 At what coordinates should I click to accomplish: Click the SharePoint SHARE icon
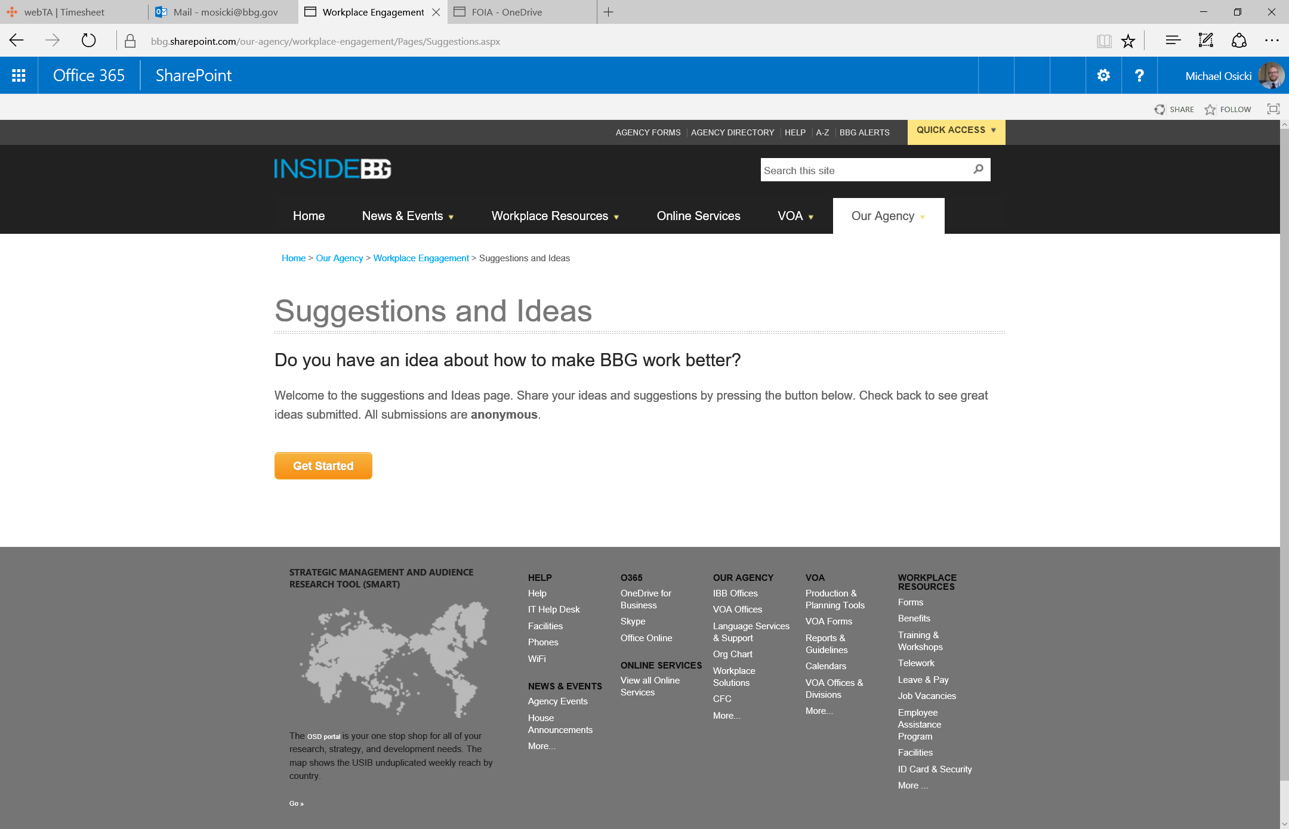[1160, 110]
